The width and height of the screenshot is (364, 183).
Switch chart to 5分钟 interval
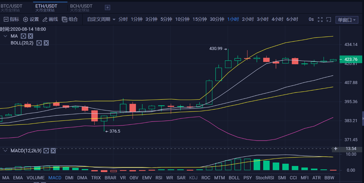coord(166,19)
